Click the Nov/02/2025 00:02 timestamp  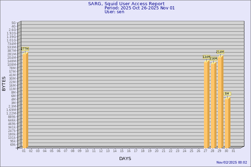point(231,162)
